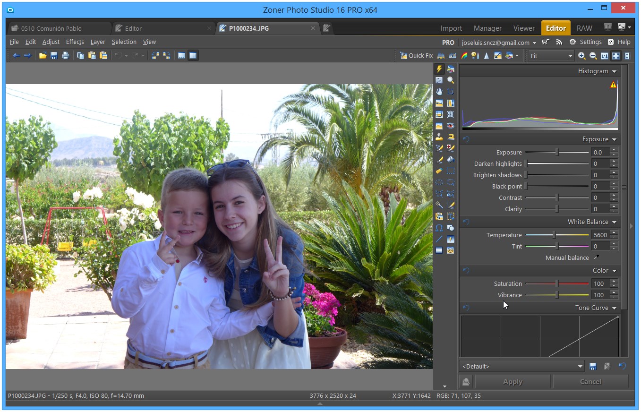Select the Red Eye reduction tool
This screenshot has width=641, height=412.
point(451,126)
